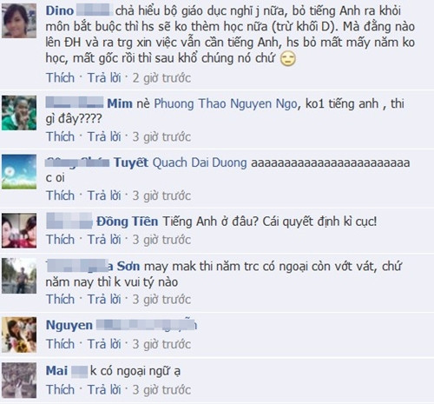Click the avatar beside Mim's comment
This screenshot has width=434, height=404.
19,113
